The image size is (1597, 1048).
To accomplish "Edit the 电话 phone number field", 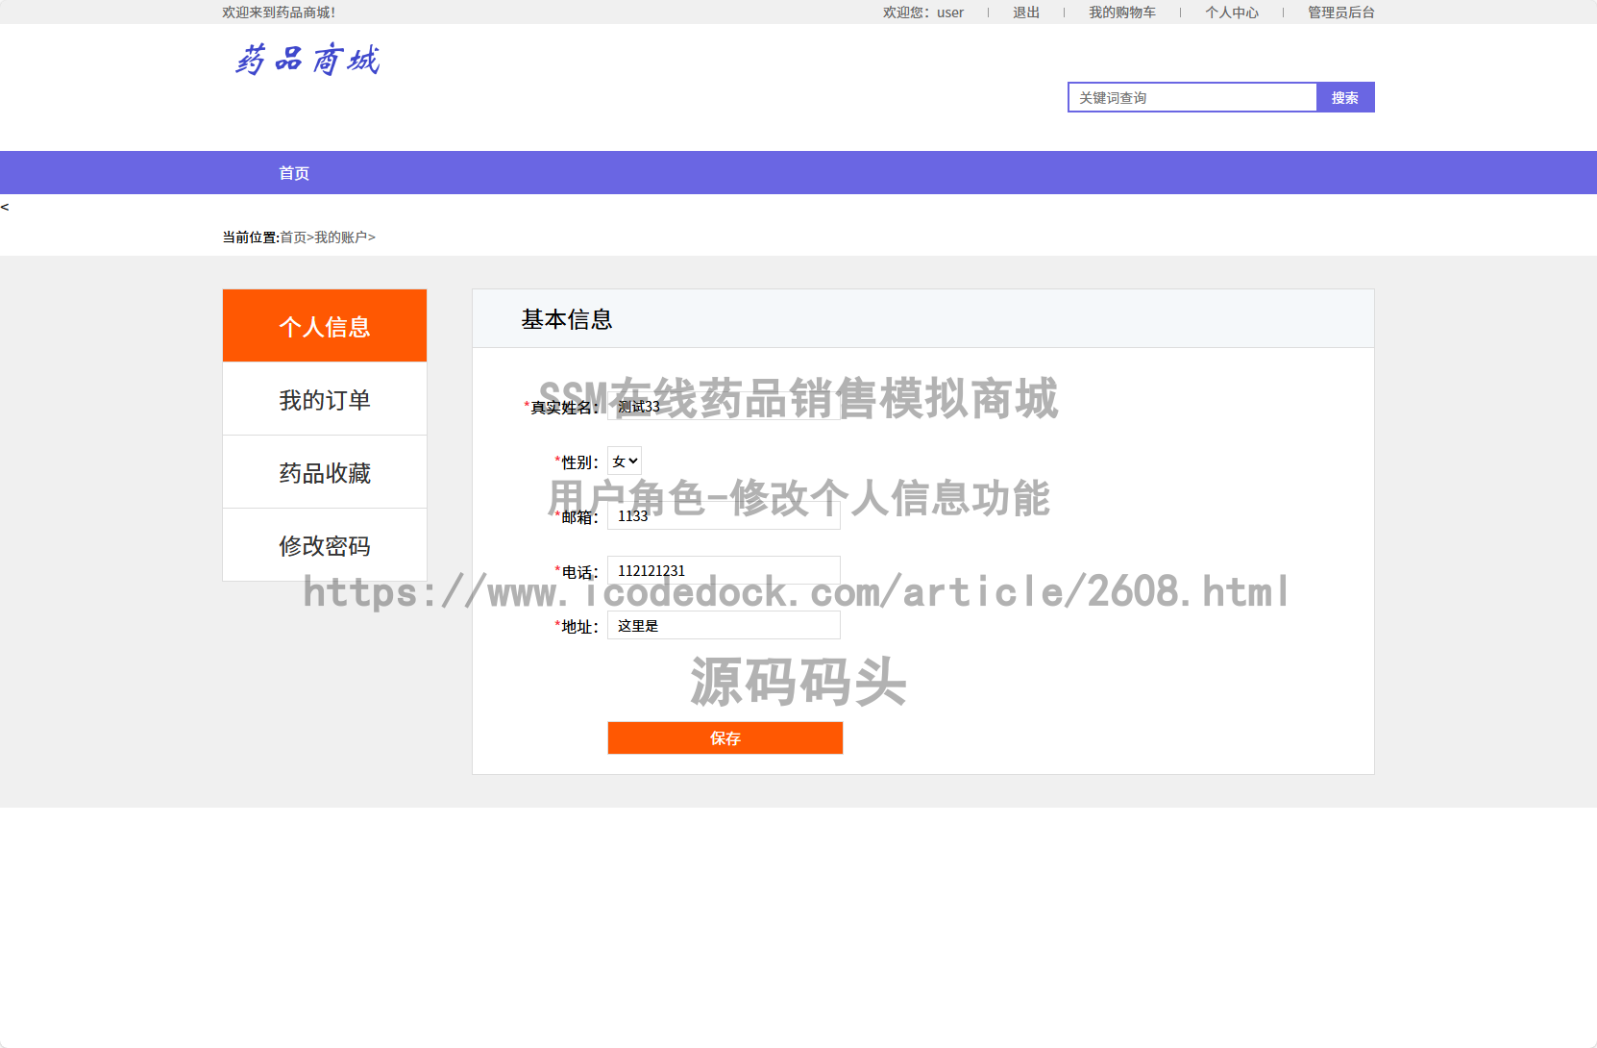I will [724, 569].
